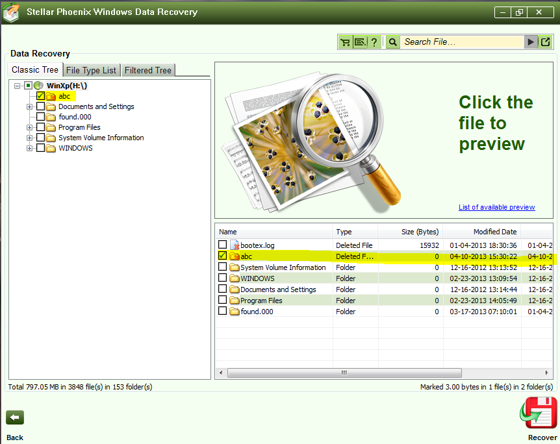The height and width of the screenshot is (444, 560).
Task: Click Program Files folder icon in tree
Action: [x=51, y=127]
